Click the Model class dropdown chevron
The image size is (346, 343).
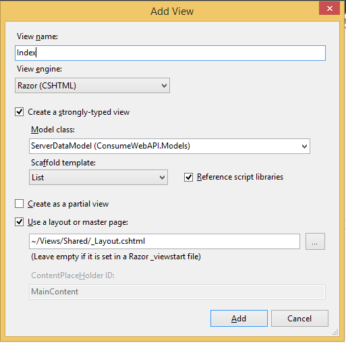tap(304, 147)
